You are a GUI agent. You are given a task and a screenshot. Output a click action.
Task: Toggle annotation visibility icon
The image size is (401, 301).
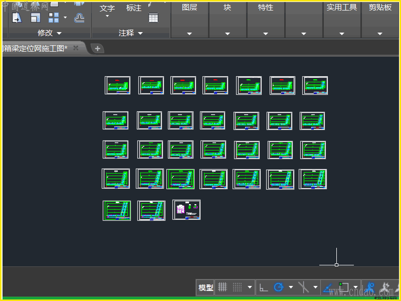tap(370, 287)
